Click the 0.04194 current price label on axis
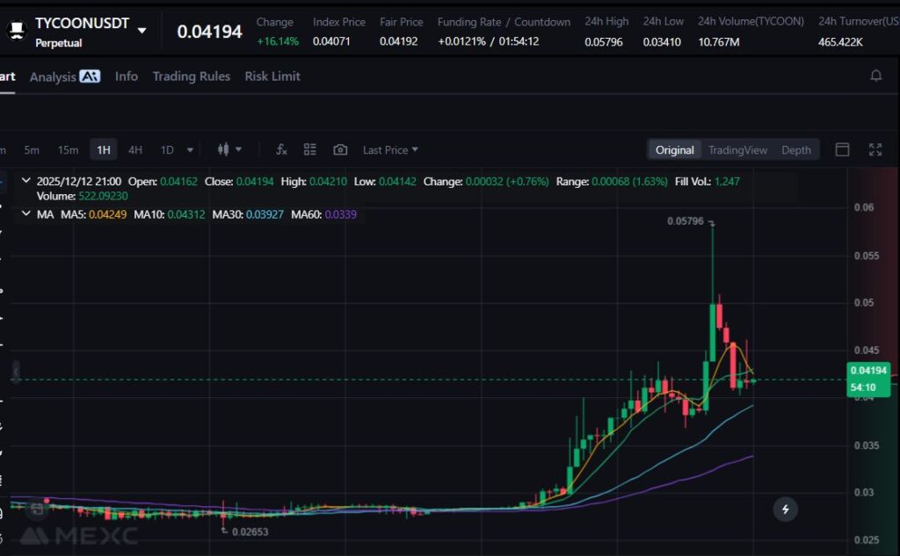This screenshot has height=556, width=900. tap(868, 371)
